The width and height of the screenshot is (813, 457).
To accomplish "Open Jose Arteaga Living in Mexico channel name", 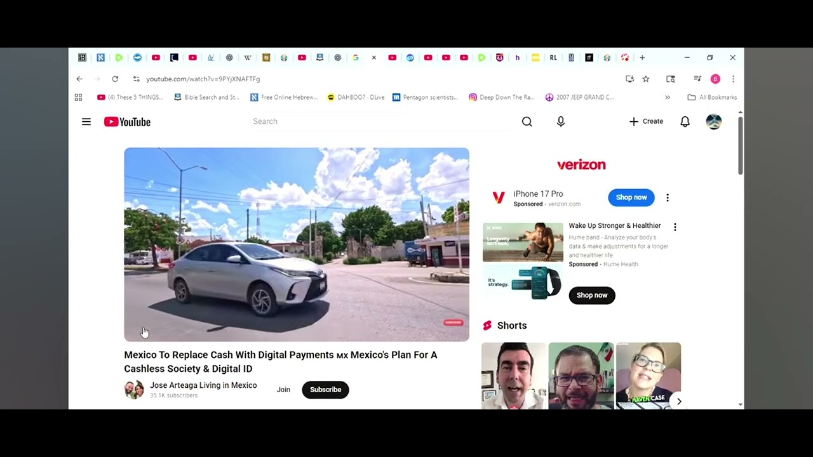I will (203, 385).
